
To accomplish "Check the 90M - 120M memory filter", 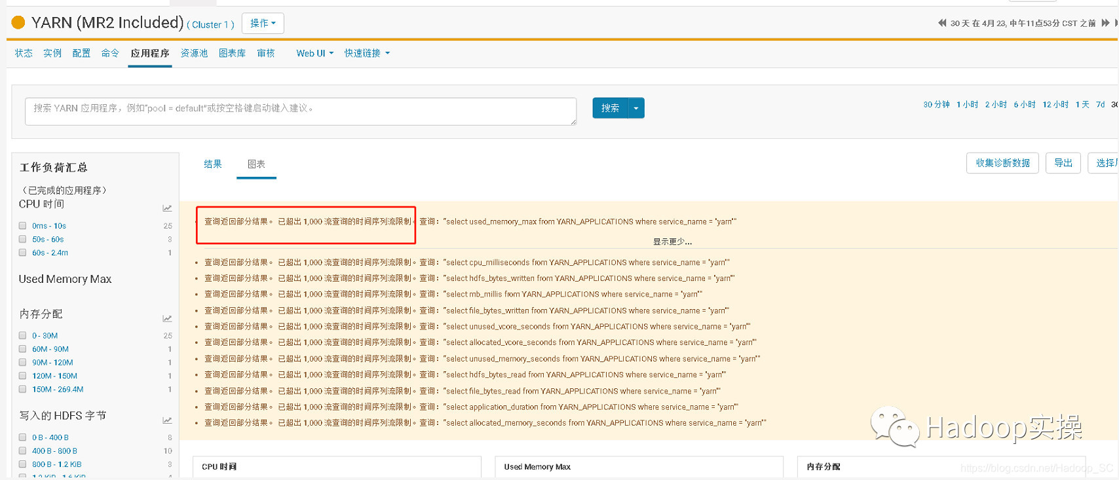I will coord(23,362).
